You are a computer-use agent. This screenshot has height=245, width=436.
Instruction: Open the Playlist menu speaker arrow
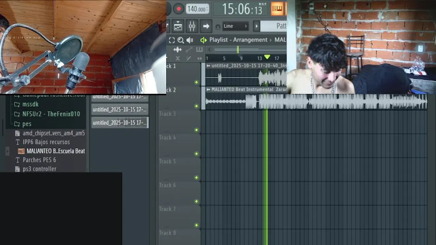[x=203, y=40]
